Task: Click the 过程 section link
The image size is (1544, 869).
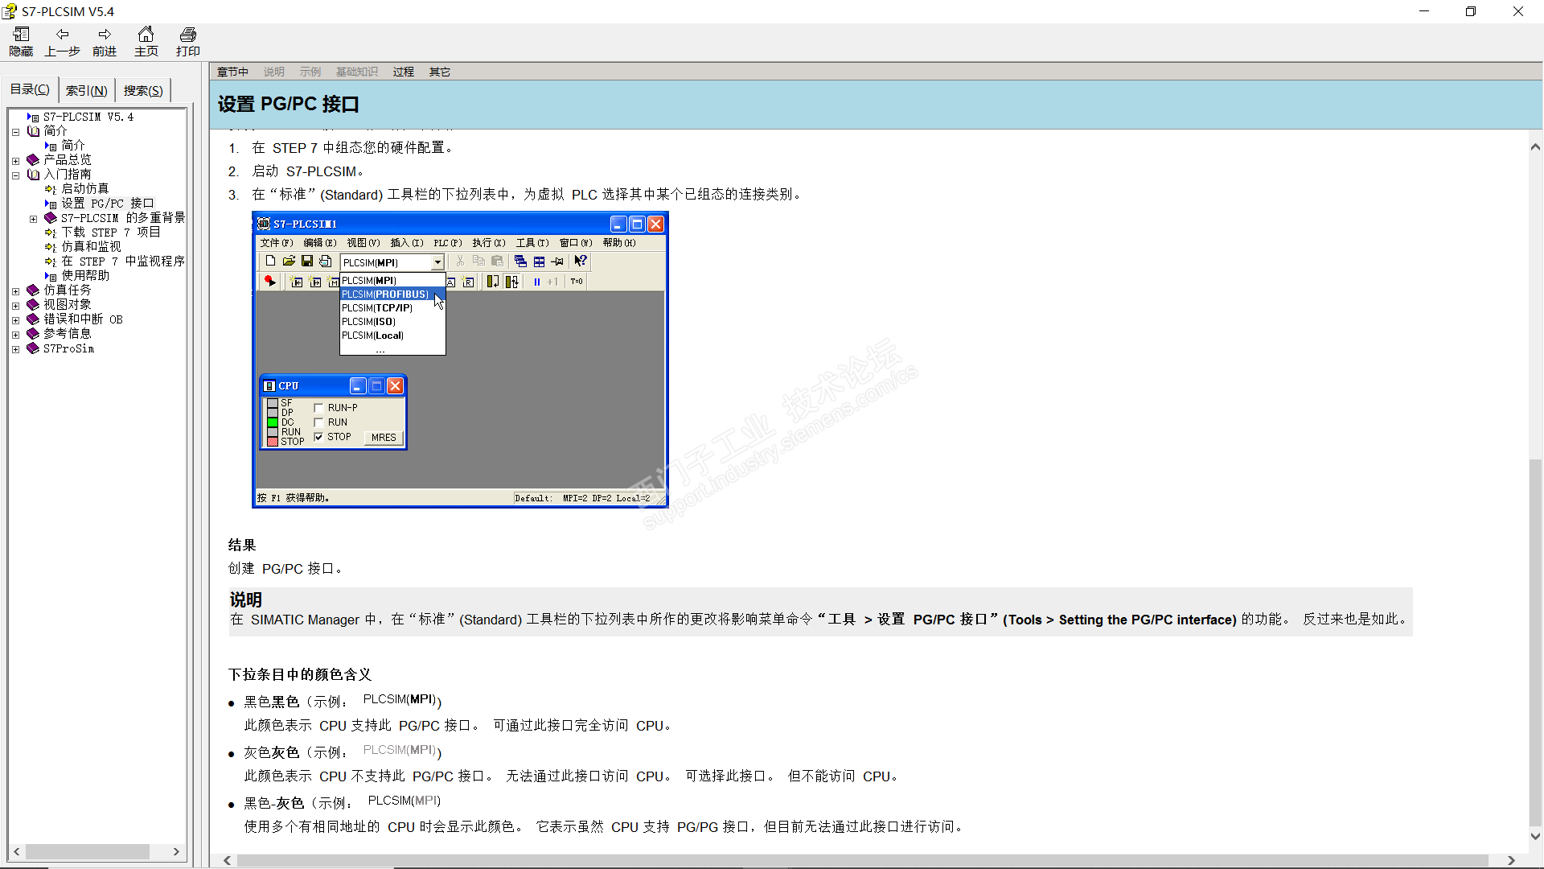Action: 403,72
